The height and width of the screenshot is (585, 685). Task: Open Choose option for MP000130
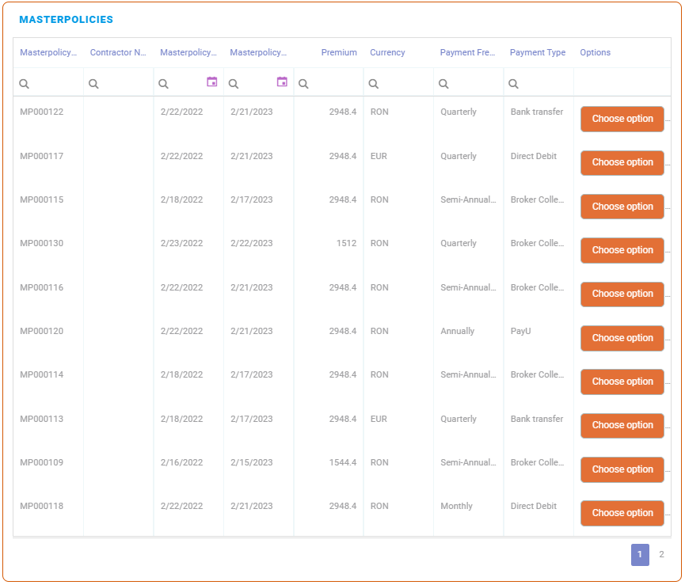[622, 250]
